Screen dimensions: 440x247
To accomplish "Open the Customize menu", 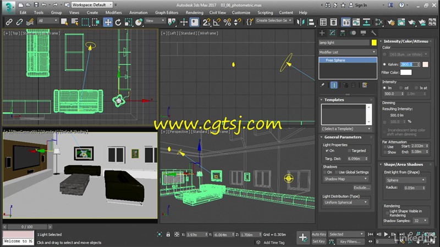I will pyautogui.click(x=241, y=13).
